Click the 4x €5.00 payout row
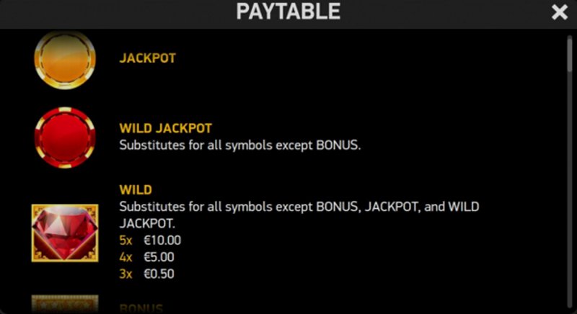Image resolution: width=577 pixels, height=314 pixels. click(147, 257)
